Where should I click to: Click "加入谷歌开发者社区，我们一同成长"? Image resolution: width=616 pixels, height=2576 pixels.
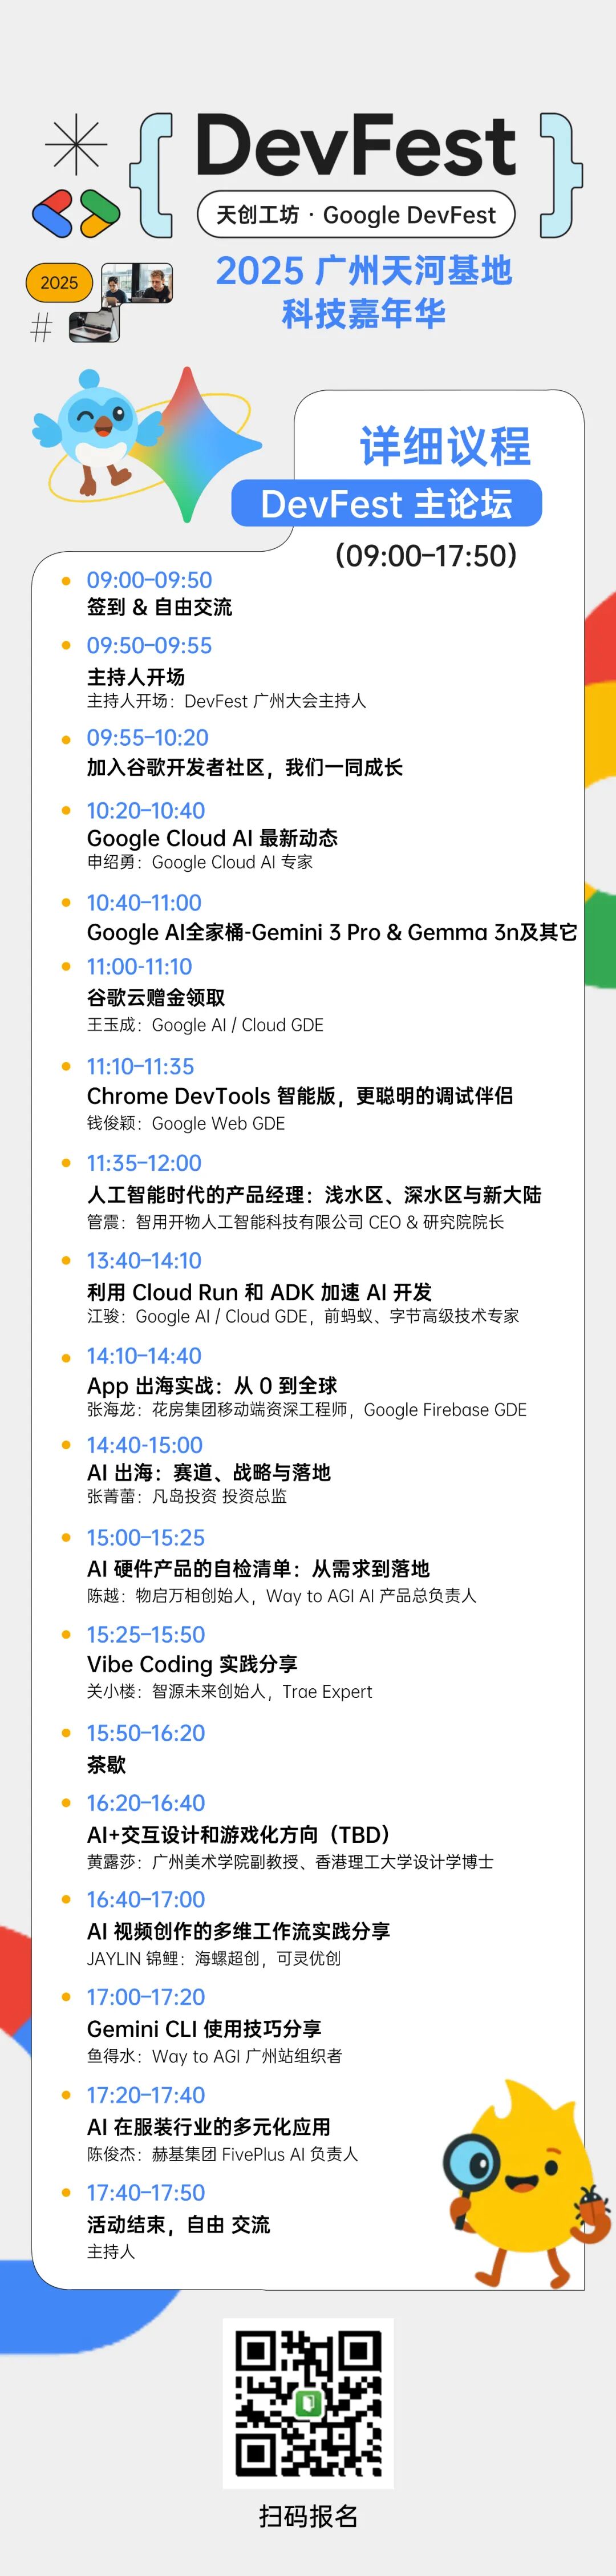(x=245, y=767)
